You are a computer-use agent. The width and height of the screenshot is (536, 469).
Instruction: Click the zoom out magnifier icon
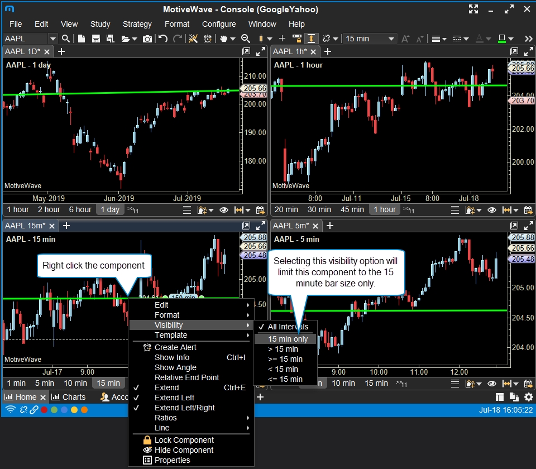[245, 39]
